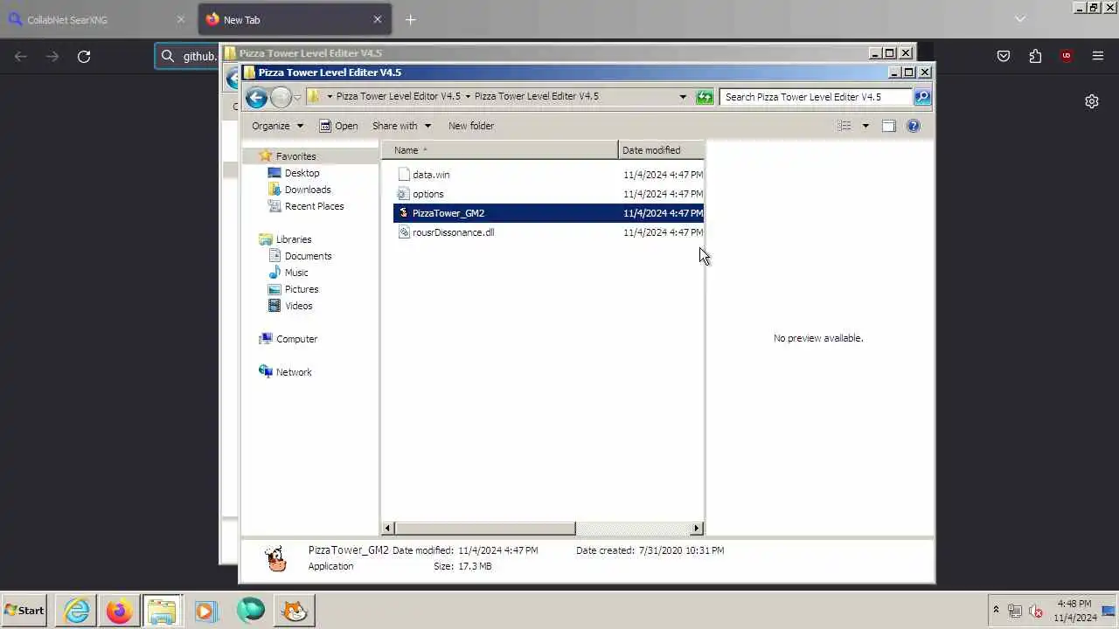Sort by the Date modified column header
This screenshot has width=1119, height=629.
[661, 150]
